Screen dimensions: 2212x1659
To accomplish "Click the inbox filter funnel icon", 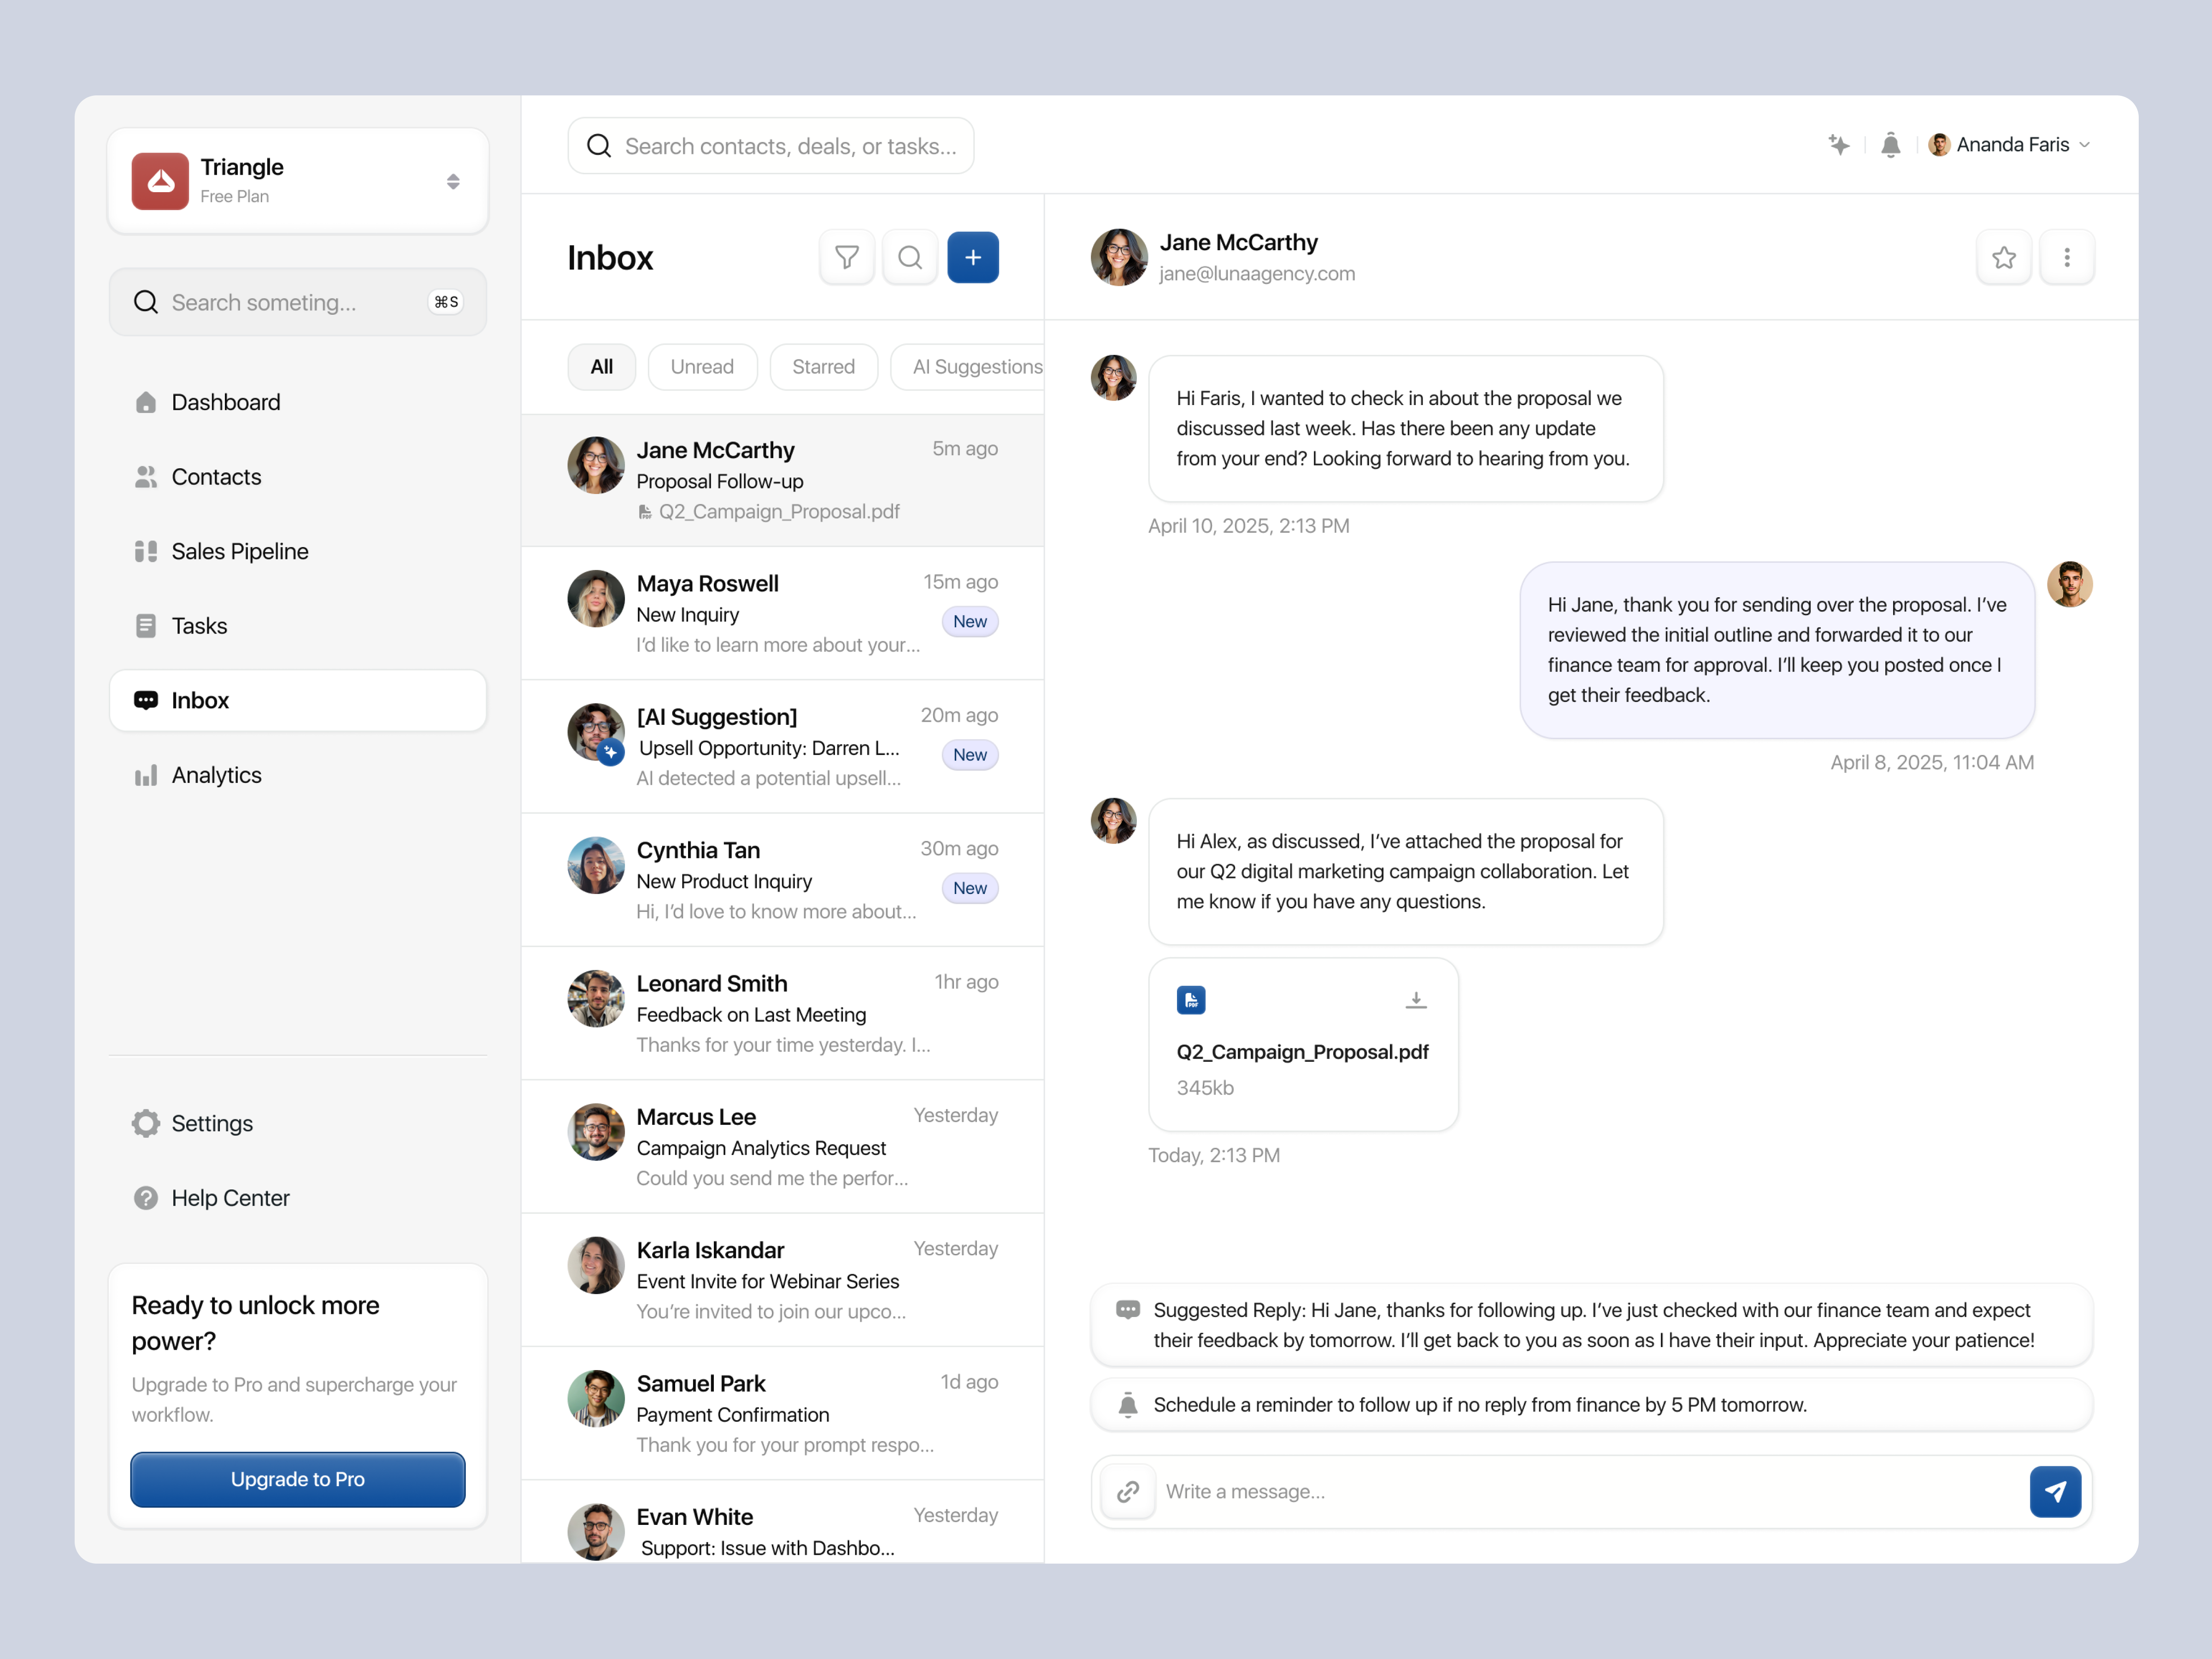I will 846,257.
